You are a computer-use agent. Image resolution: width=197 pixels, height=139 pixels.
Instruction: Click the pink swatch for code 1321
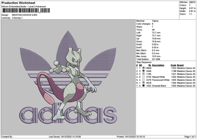click(143, 74)
